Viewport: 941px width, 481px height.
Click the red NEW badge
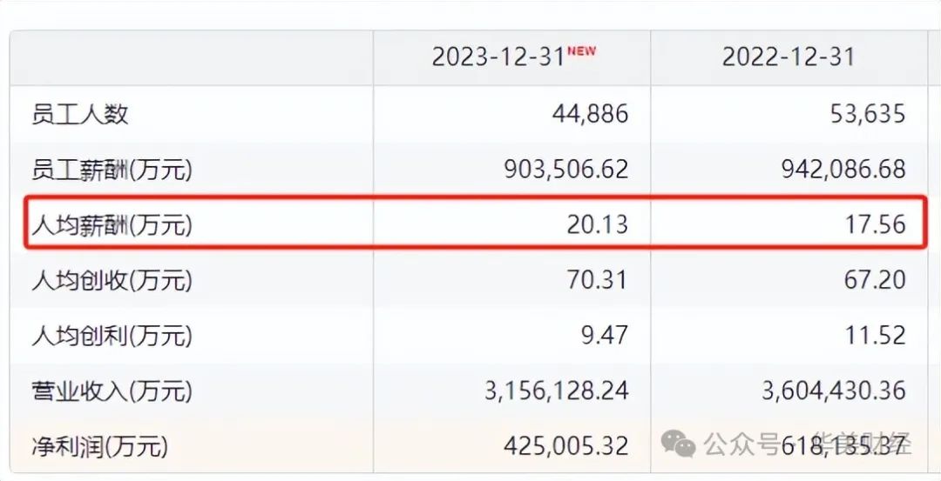[x=582, y=51]
